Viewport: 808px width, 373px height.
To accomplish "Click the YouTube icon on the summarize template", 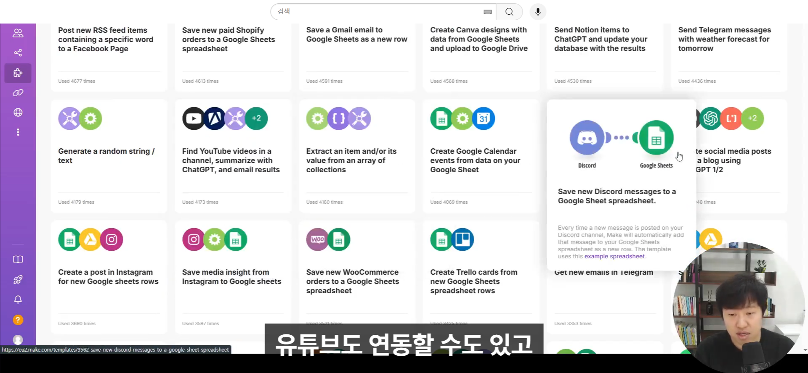I will point(193,118).
